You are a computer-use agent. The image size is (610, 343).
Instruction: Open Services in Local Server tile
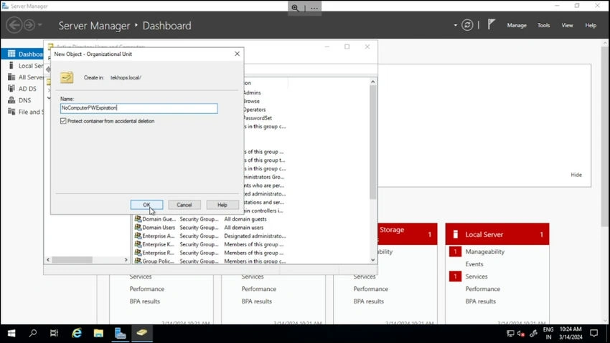pyautogui.click(x=477, y=276)
